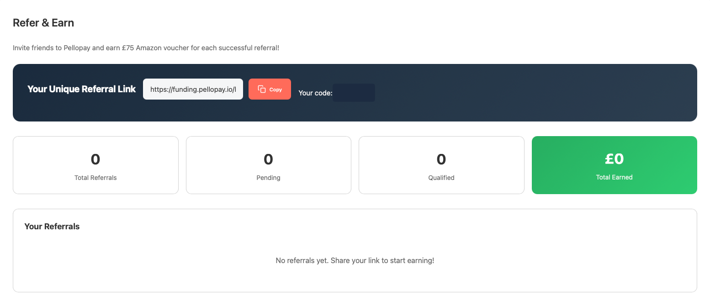
Task: Click the "Your code:" label
Action: coord(315,93)
